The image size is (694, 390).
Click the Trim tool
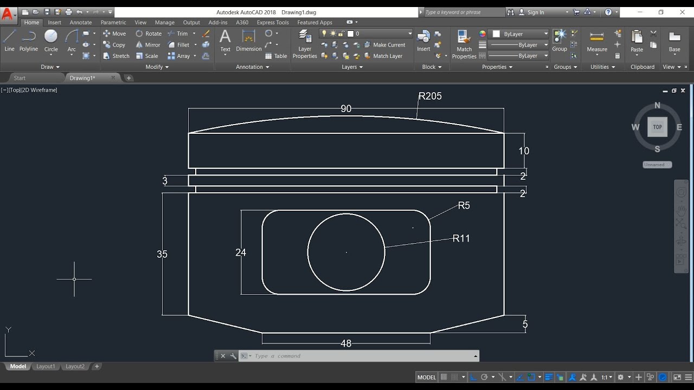pyautogui.click(x=178, y=34)
